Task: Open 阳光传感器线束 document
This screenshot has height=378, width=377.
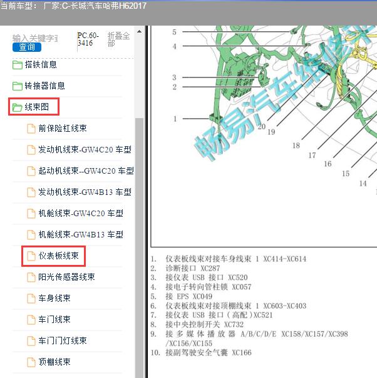Action: click(x=66, y=277)
